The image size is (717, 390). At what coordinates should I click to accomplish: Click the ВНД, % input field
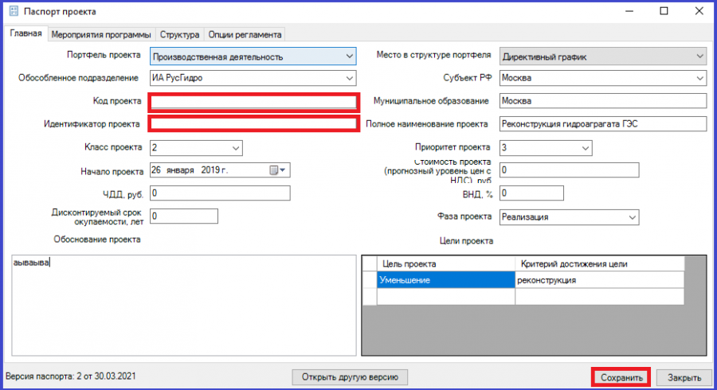pyautogui.click(x=531, y=193)
